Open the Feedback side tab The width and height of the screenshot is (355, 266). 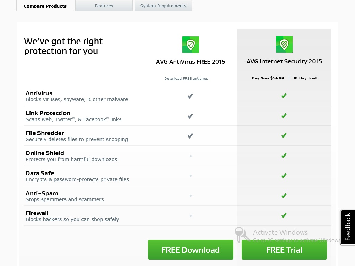pos(348,227)
